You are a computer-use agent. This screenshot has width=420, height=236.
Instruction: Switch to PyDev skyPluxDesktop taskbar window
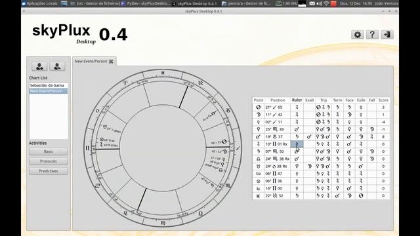click(146, 3)
